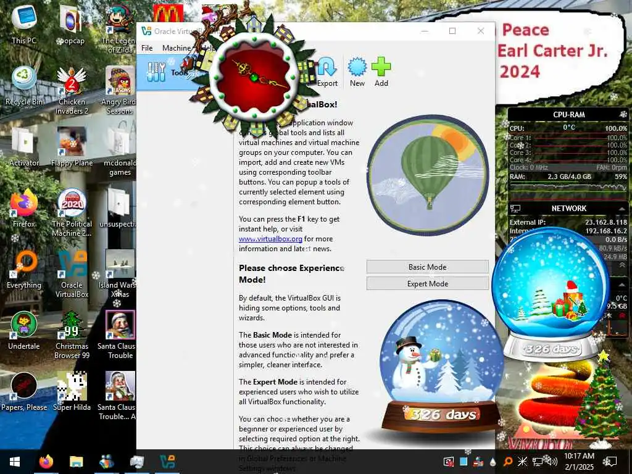Select The Legend of Zelda shortcut
The width and height of the screenshot is (632, 474).
pos(119,28)
